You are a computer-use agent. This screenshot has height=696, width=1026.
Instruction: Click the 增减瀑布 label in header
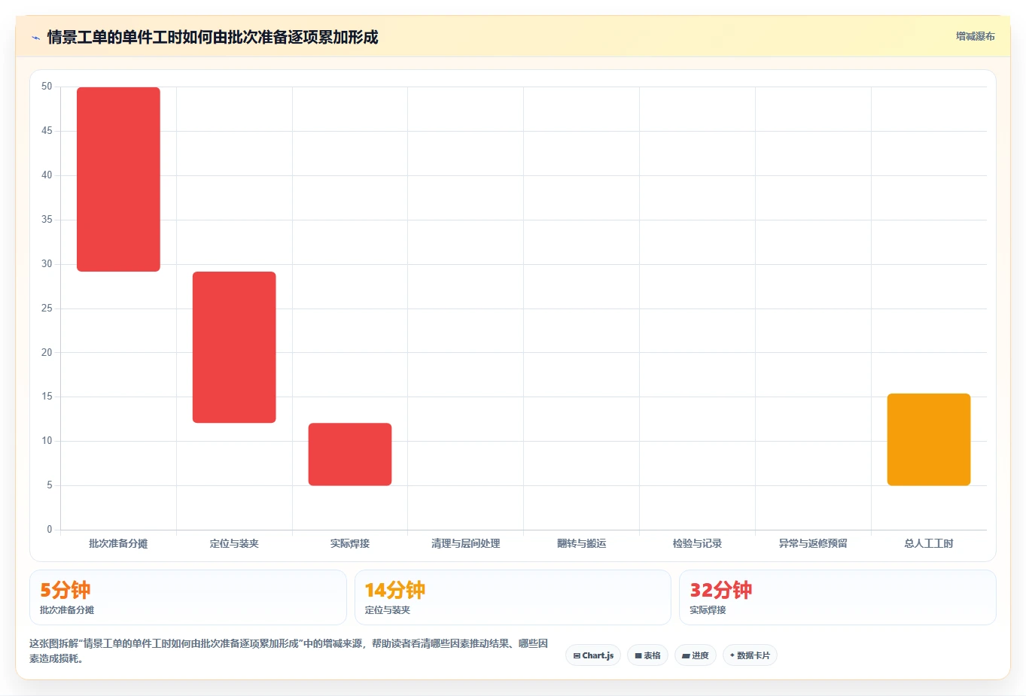coord(975,36)
